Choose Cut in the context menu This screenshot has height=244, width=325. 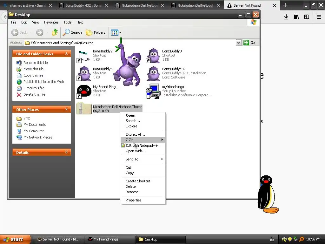[143, 167]
